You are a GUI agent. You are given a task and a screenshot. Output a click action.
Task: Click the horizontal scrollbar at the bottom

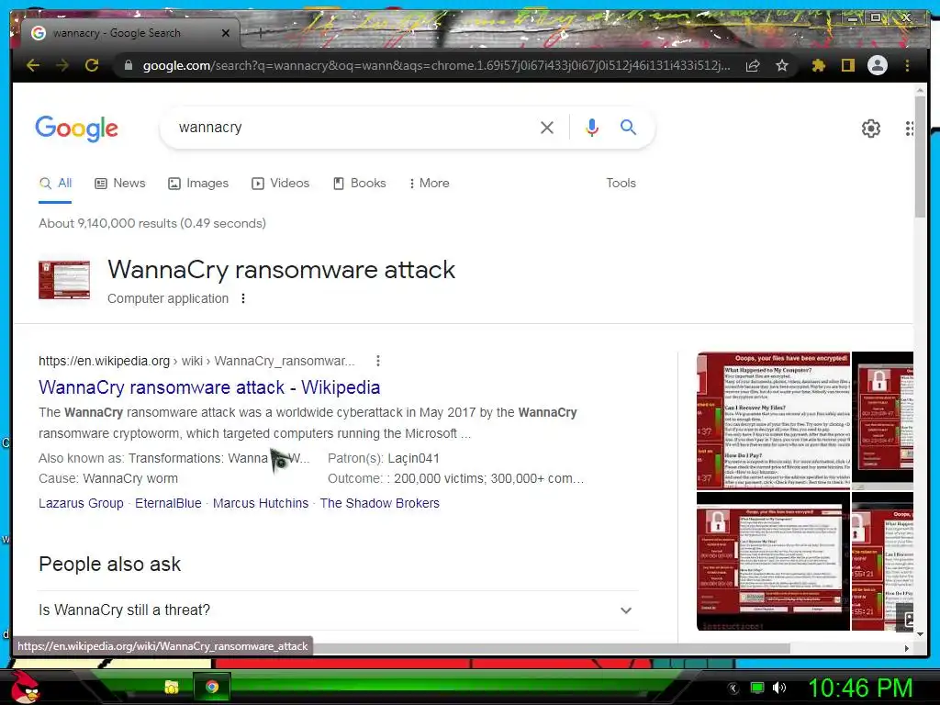551,648
